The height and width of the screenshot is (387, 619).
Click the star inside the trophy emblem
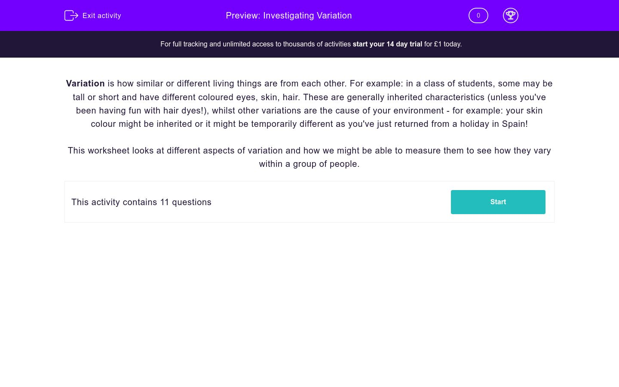(x=511, y=14)
